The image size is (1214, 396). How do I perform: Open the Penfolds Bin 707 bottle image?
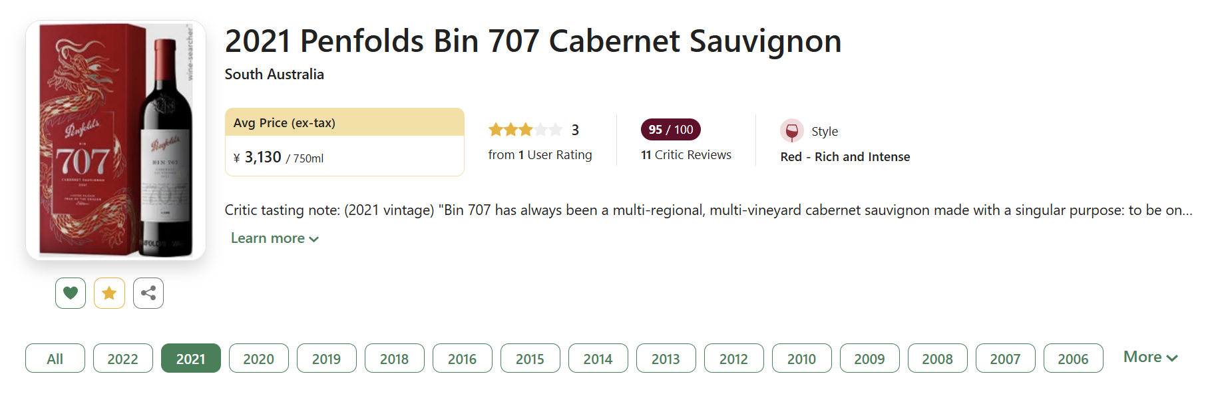tap(116, 140)
